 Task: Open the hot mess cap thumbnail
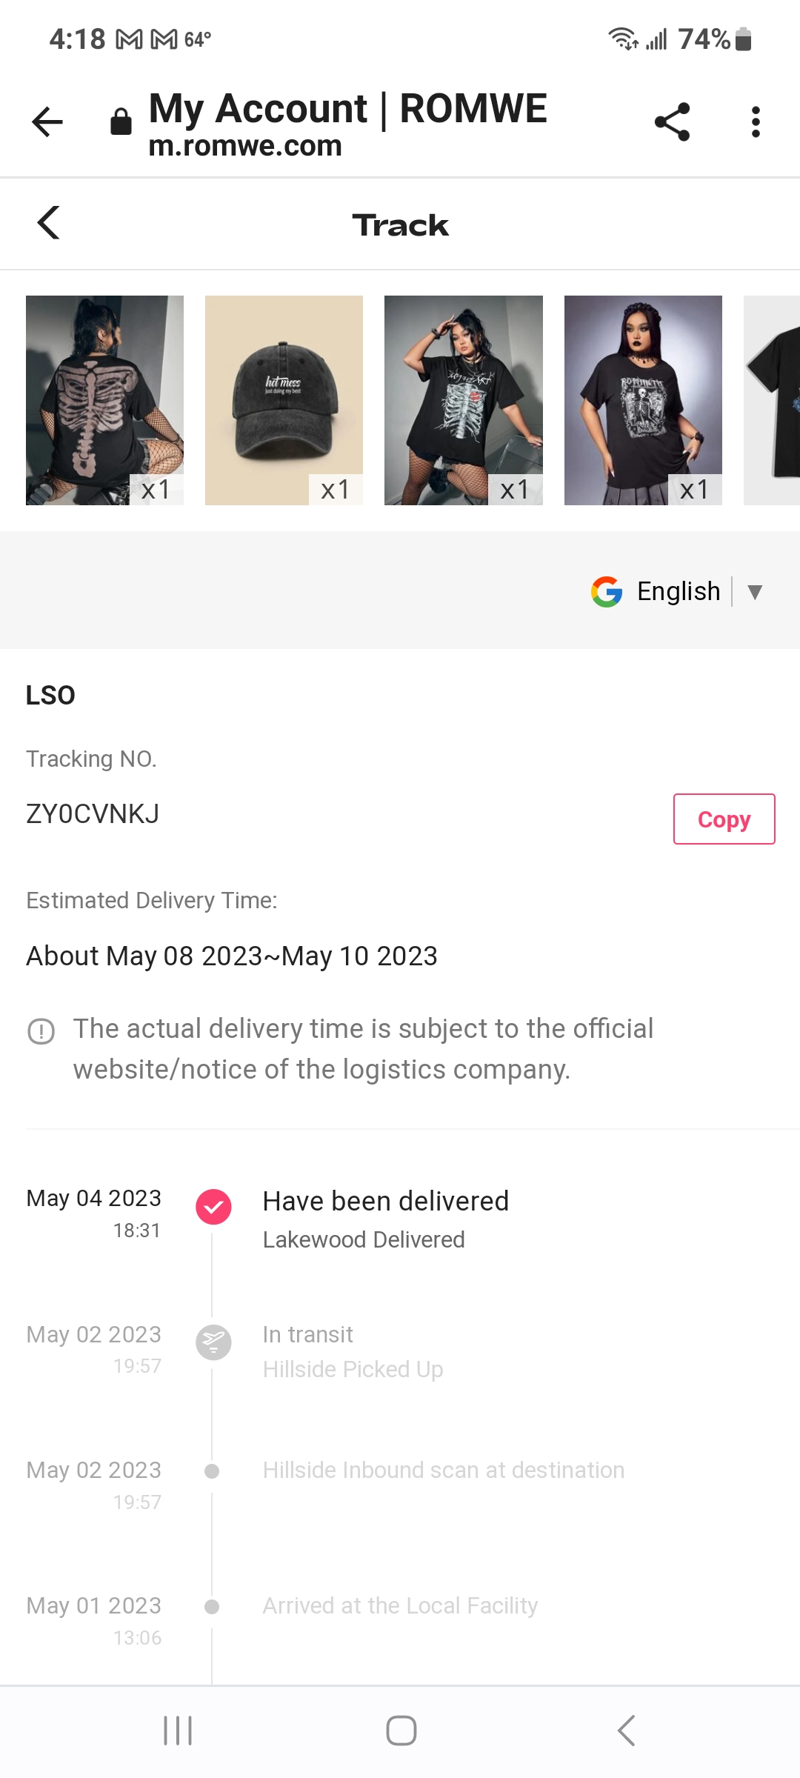pos(284,400)
